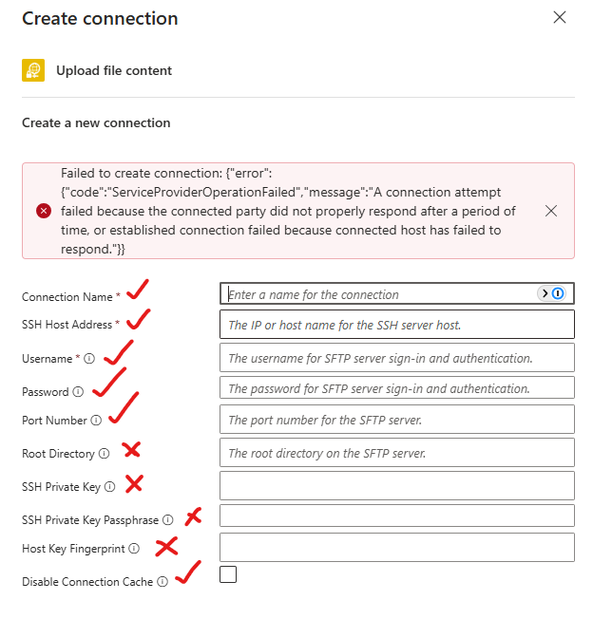Click the Root Directory info icon

104,454
